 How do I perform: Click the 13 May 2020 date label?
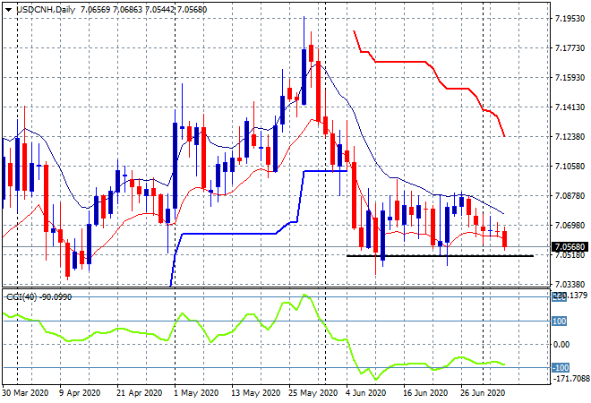pyautogui.click(x=255, y=392)
